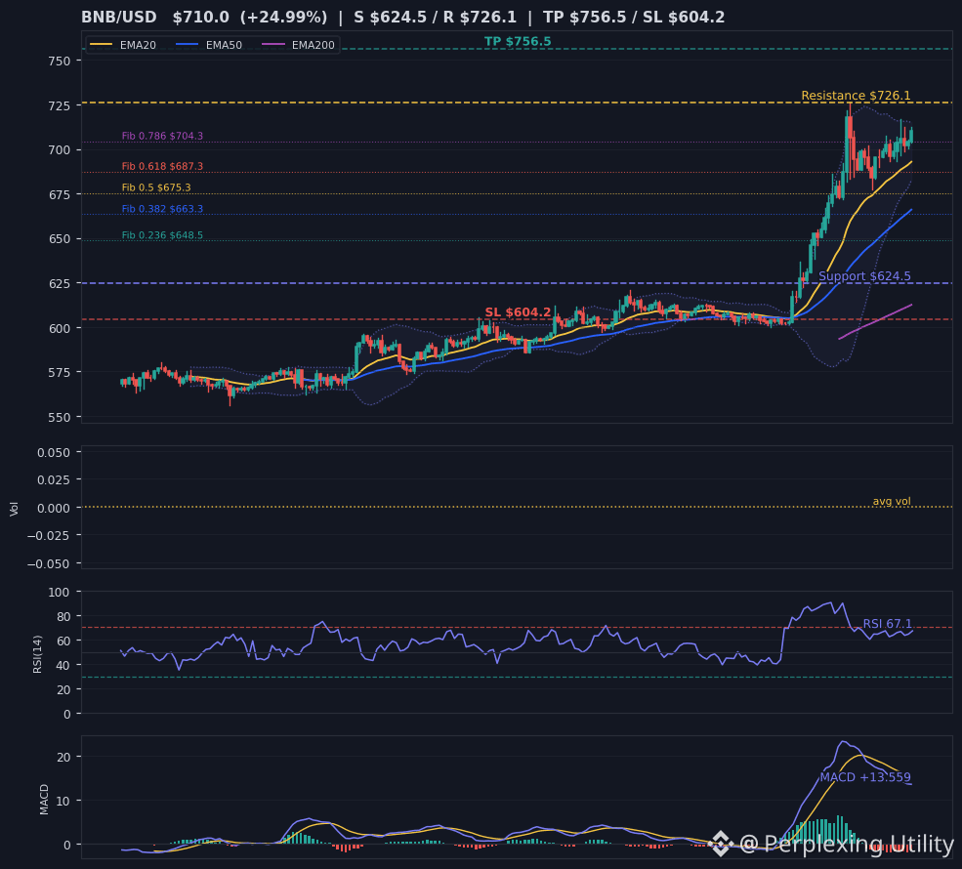Click the 575 price axis tick
This screenshot has height=869, width=962.
60,373
